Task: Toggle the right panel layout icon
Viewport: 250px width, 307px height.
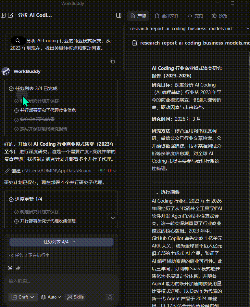Action: pyautogui.click(x=119, y=15)
